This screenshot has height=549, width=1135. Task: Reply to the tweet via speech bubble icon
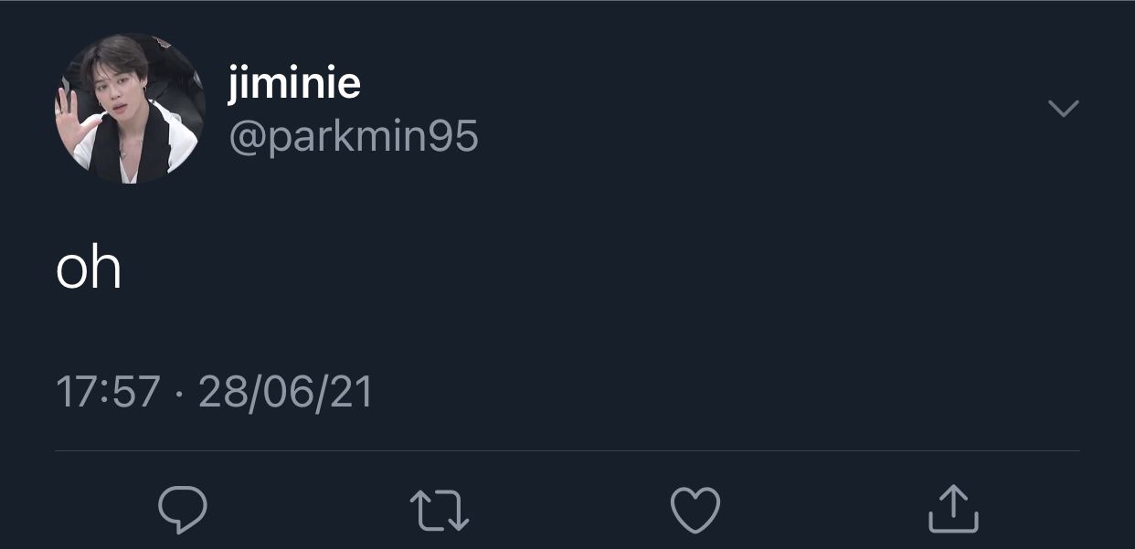183,509
